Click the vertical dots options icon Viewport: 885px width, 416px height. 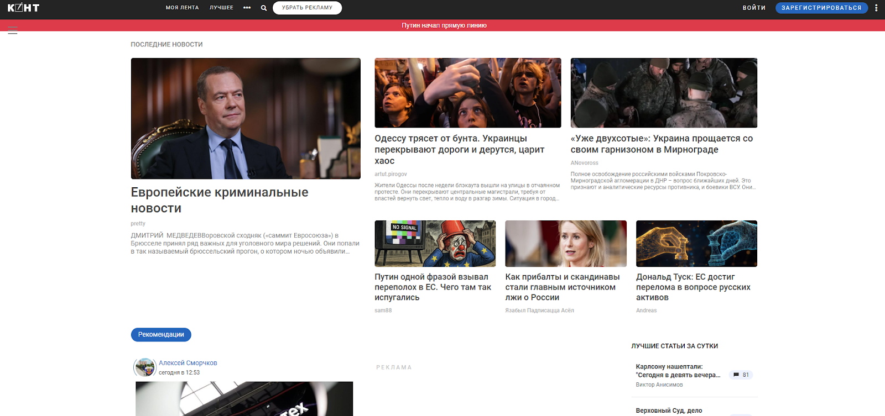click(x=876, y=8)
